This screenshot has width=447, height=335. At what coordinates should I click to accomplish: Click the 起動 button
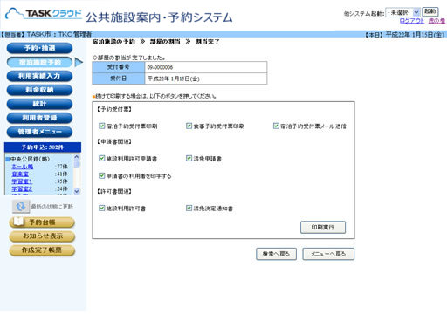430,12
